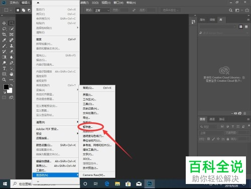Screen dimensions: 251x189
Task: Open the library selection dropdown
Action: click(218, 27)
